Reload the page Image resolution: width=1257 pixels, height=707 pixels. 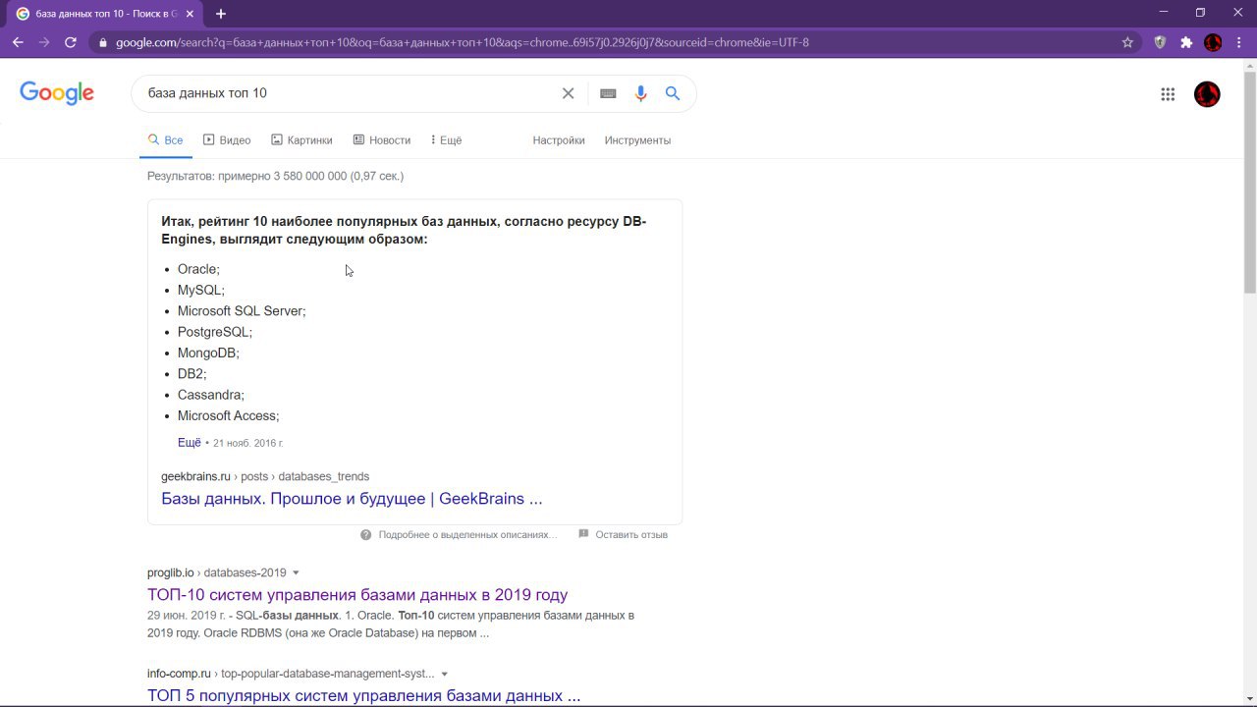pyautogui.click(x=71, y=42)
